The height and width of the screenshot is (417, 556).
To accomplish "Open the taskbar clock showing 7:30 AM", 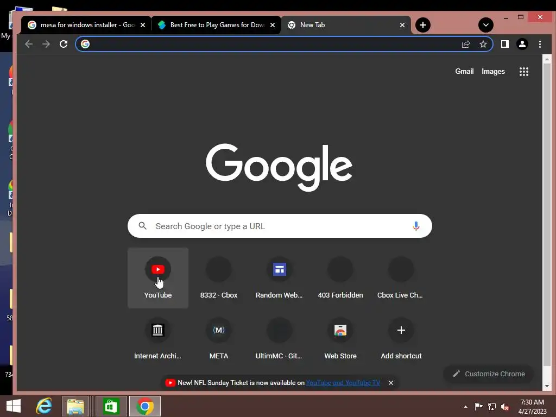I will (x=532, y=406).
